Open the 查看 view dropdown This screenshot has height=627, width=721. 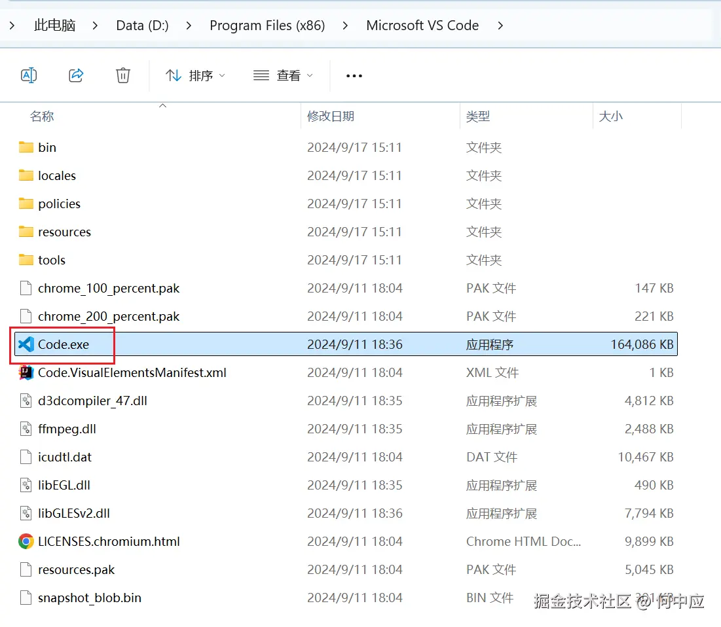[x=284, y=75]
